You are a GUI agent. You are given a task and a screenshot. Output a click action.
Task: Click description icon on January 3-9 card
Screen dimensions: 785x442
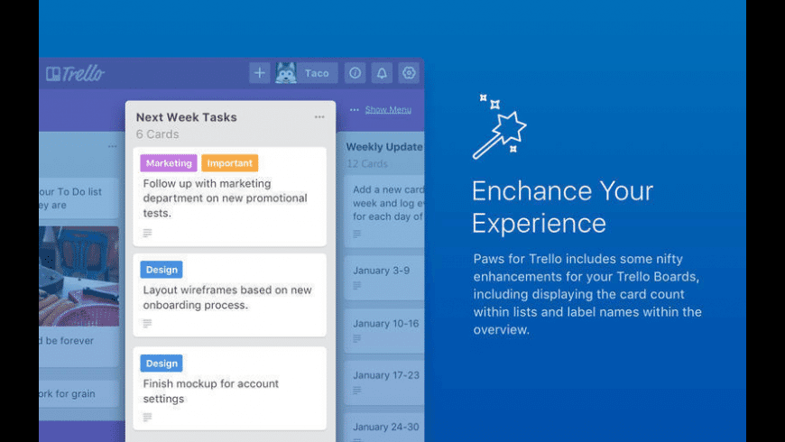(357, 286)
